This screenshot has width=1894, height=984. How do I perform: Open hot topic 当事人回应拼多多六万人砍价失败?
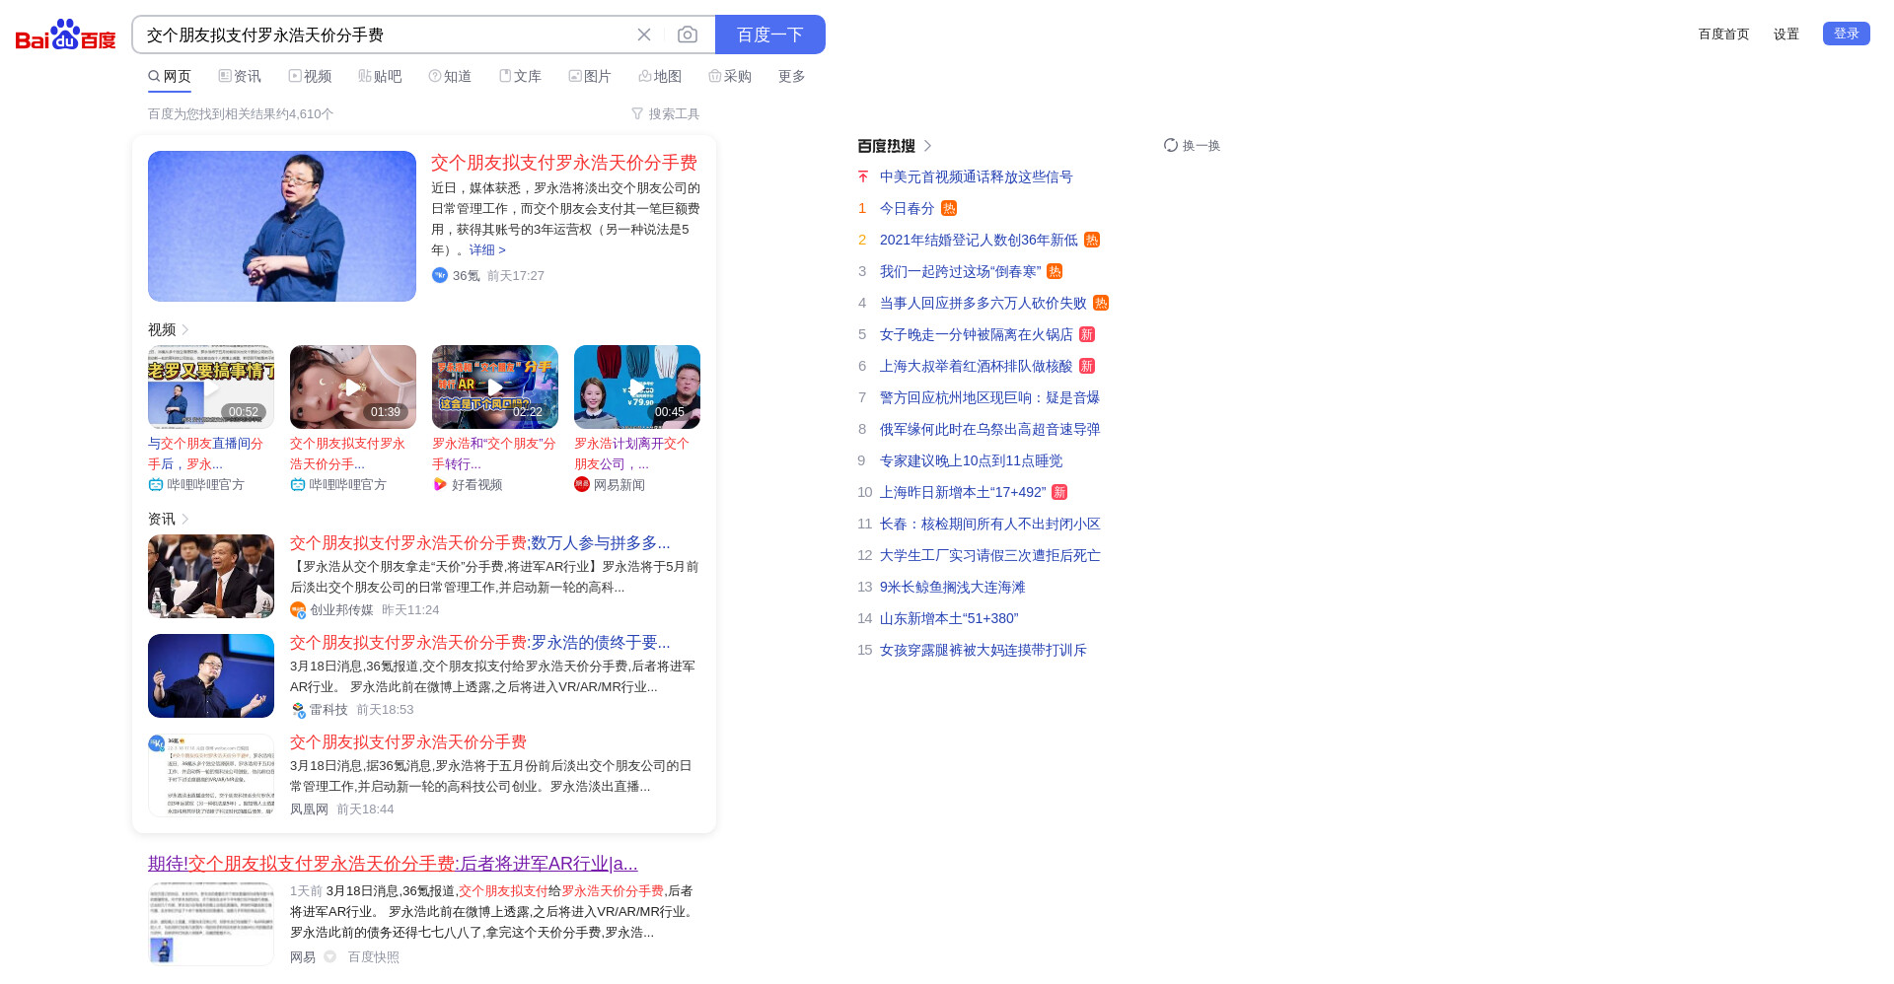coord(983,304)
